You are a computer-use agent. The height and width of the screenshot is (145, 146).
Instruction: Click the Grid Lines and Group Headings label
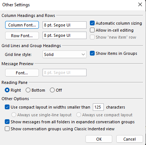click(31, 46)
